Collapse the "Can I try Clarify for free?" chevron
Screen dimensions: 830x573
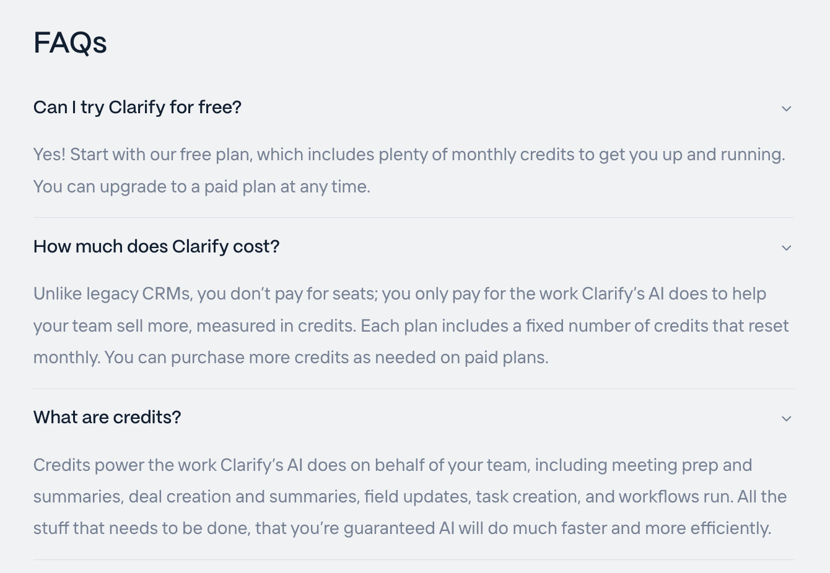pyautogui.click(x=786, y=109)
